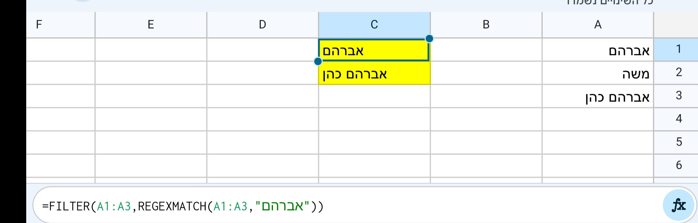Select column header B
Screen dimensions: 698x223
pyautogui.click(x=486, y=24)
